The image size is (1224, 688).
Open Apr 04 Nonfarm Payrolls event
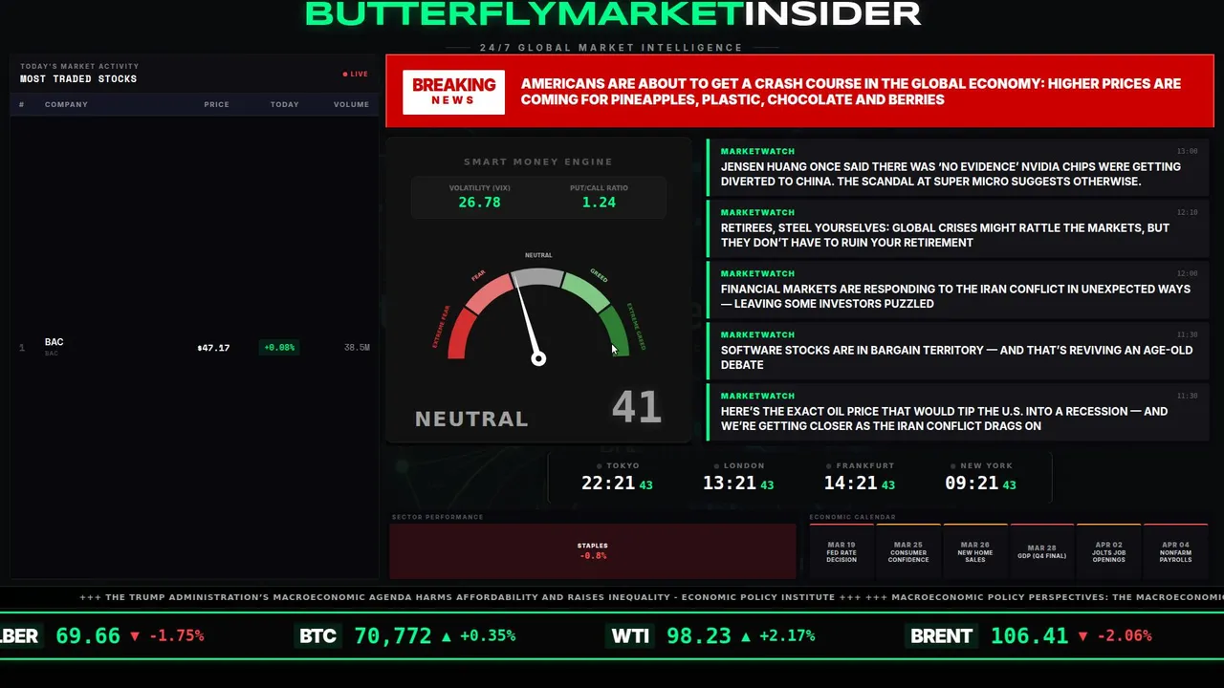tap(1176, 551)
